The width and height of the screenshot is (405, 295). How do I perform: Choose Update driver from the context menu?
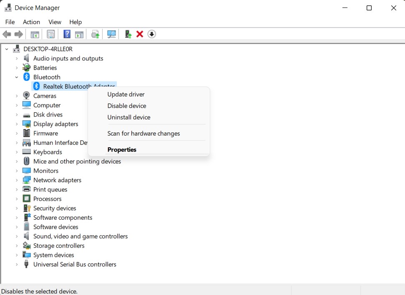pos(126,94)
